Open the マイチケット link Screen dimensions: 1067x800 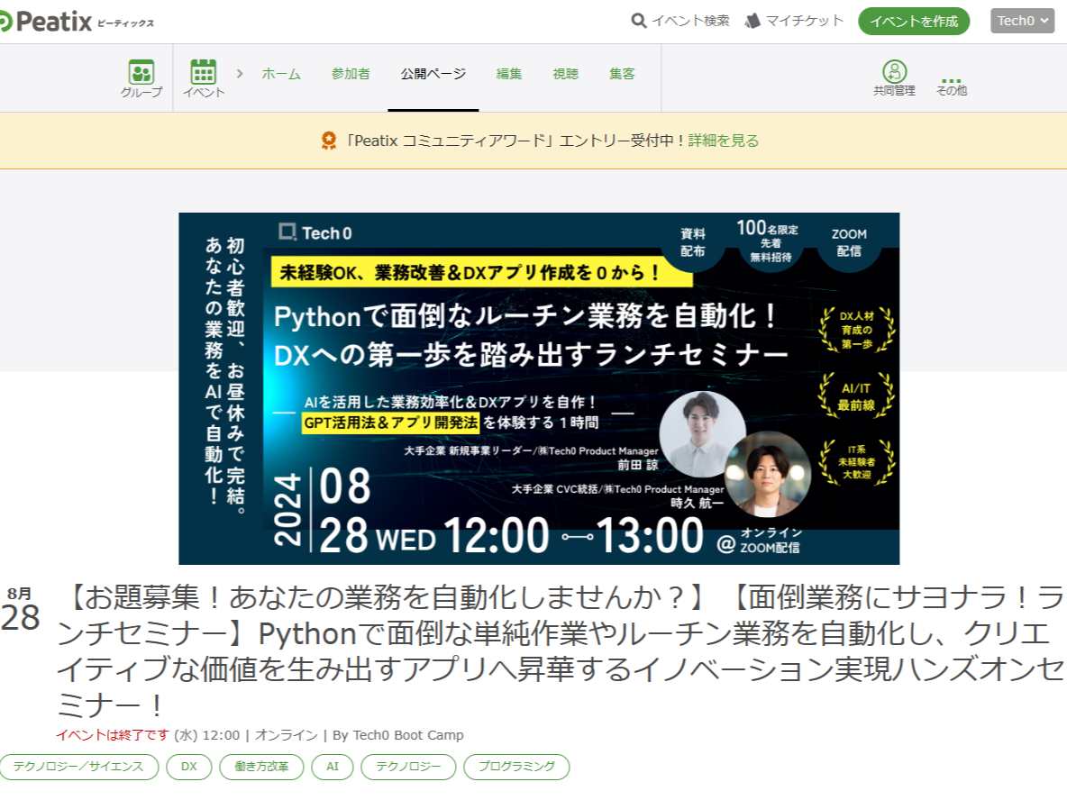point(805,21)
